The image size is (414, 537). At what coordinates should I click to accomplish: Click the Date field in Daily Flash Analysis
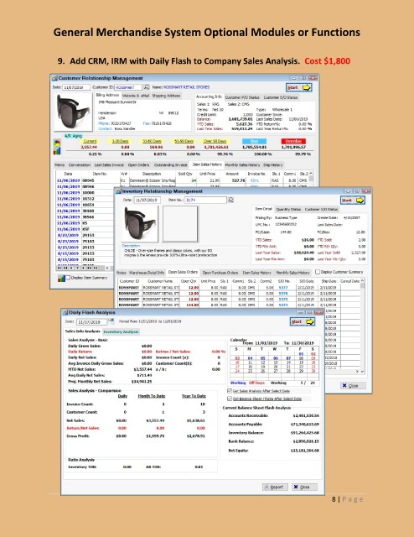click(92, 322)
